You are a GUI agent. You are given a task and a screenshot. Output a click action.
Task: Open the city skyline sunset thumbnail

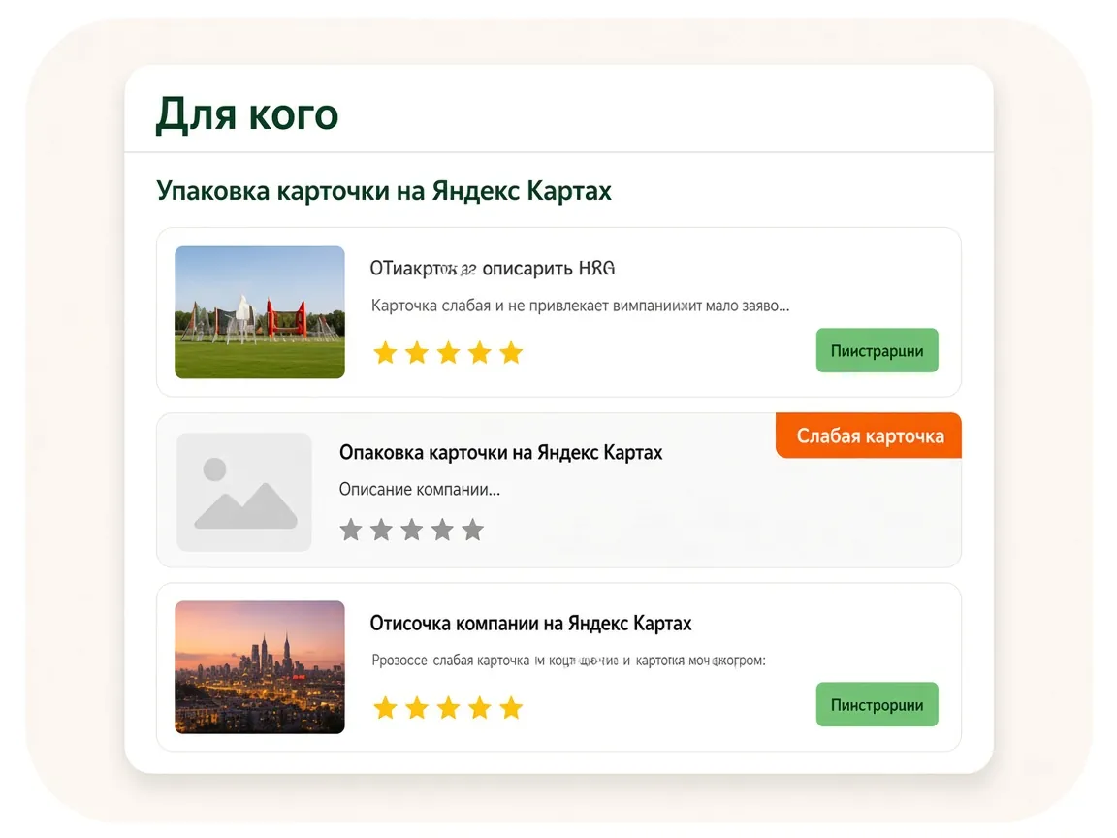260,667
